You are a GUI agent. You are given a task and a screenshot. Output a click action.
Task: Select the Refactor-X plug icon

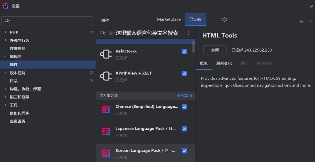(106, 54)
